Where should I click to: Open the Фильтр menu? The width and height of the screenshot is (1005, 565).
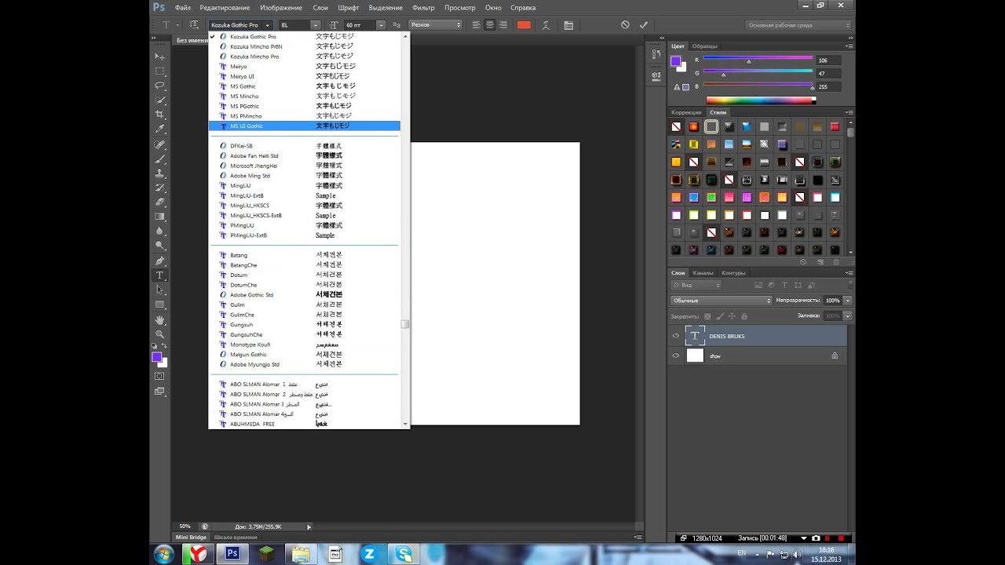tap(422, 7)
